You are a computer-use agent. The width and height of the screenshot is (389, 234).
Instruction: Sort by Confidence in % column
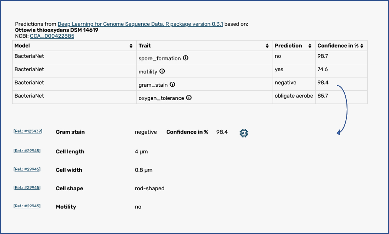point(362,46)
